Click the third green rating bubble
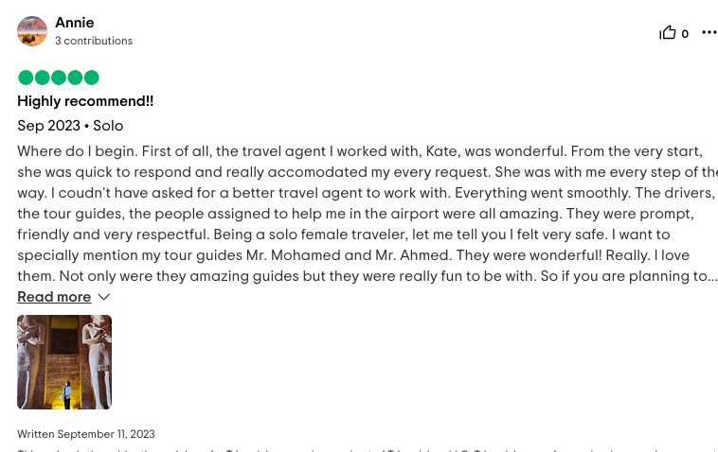718x452 pixels. pos(59,78)
